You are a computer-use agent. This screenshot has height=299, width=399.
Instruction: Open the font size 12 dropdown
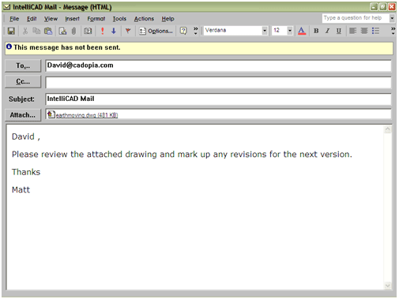tap(290, 31)
